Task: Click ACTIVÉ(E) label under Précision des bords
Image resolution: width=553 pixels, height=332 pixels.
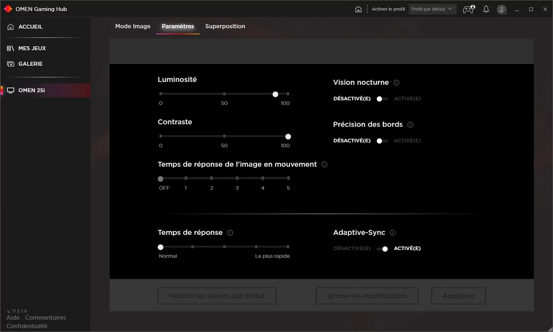Action: pyautogui.click(x=407, y=141)
